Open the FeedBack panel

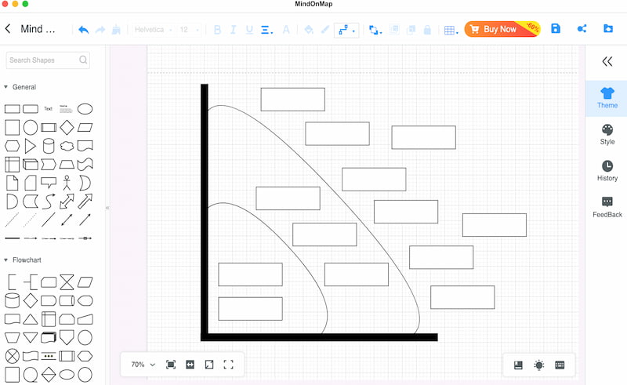pyautogui.click(x=607, y=207)
